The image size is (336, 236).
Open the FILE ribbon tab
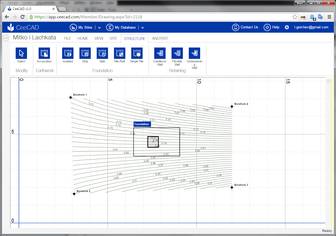click(68, 38)
